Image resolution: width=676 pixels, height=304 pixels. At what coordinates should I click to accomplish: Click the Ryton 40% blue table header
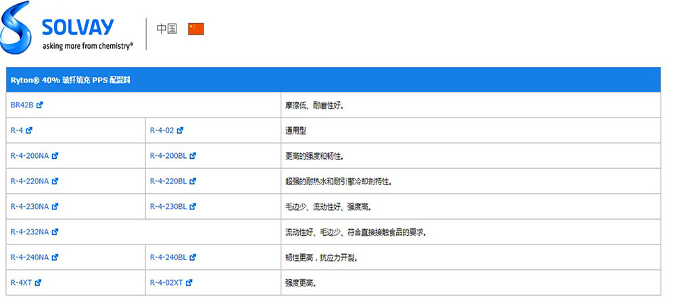point(333,80)
